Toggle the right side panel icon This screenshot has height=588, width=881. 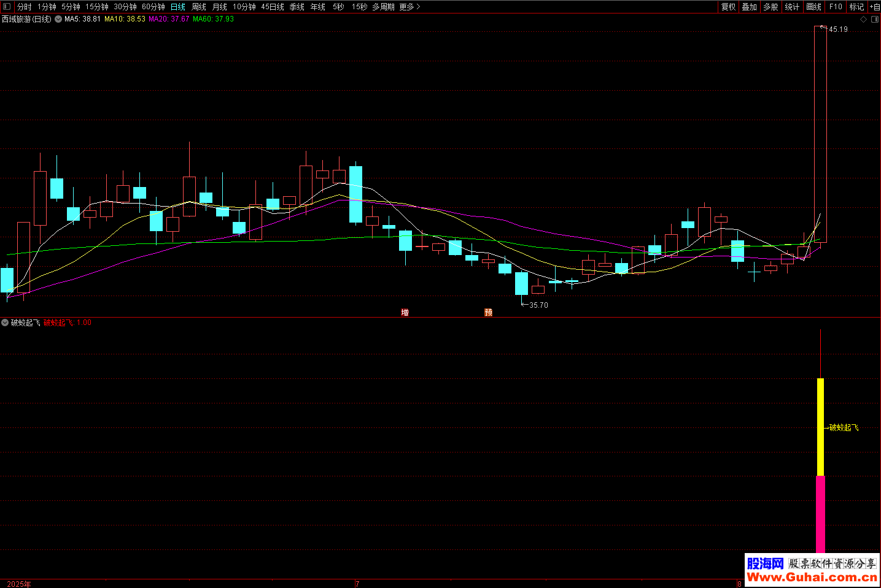(874, 19)
